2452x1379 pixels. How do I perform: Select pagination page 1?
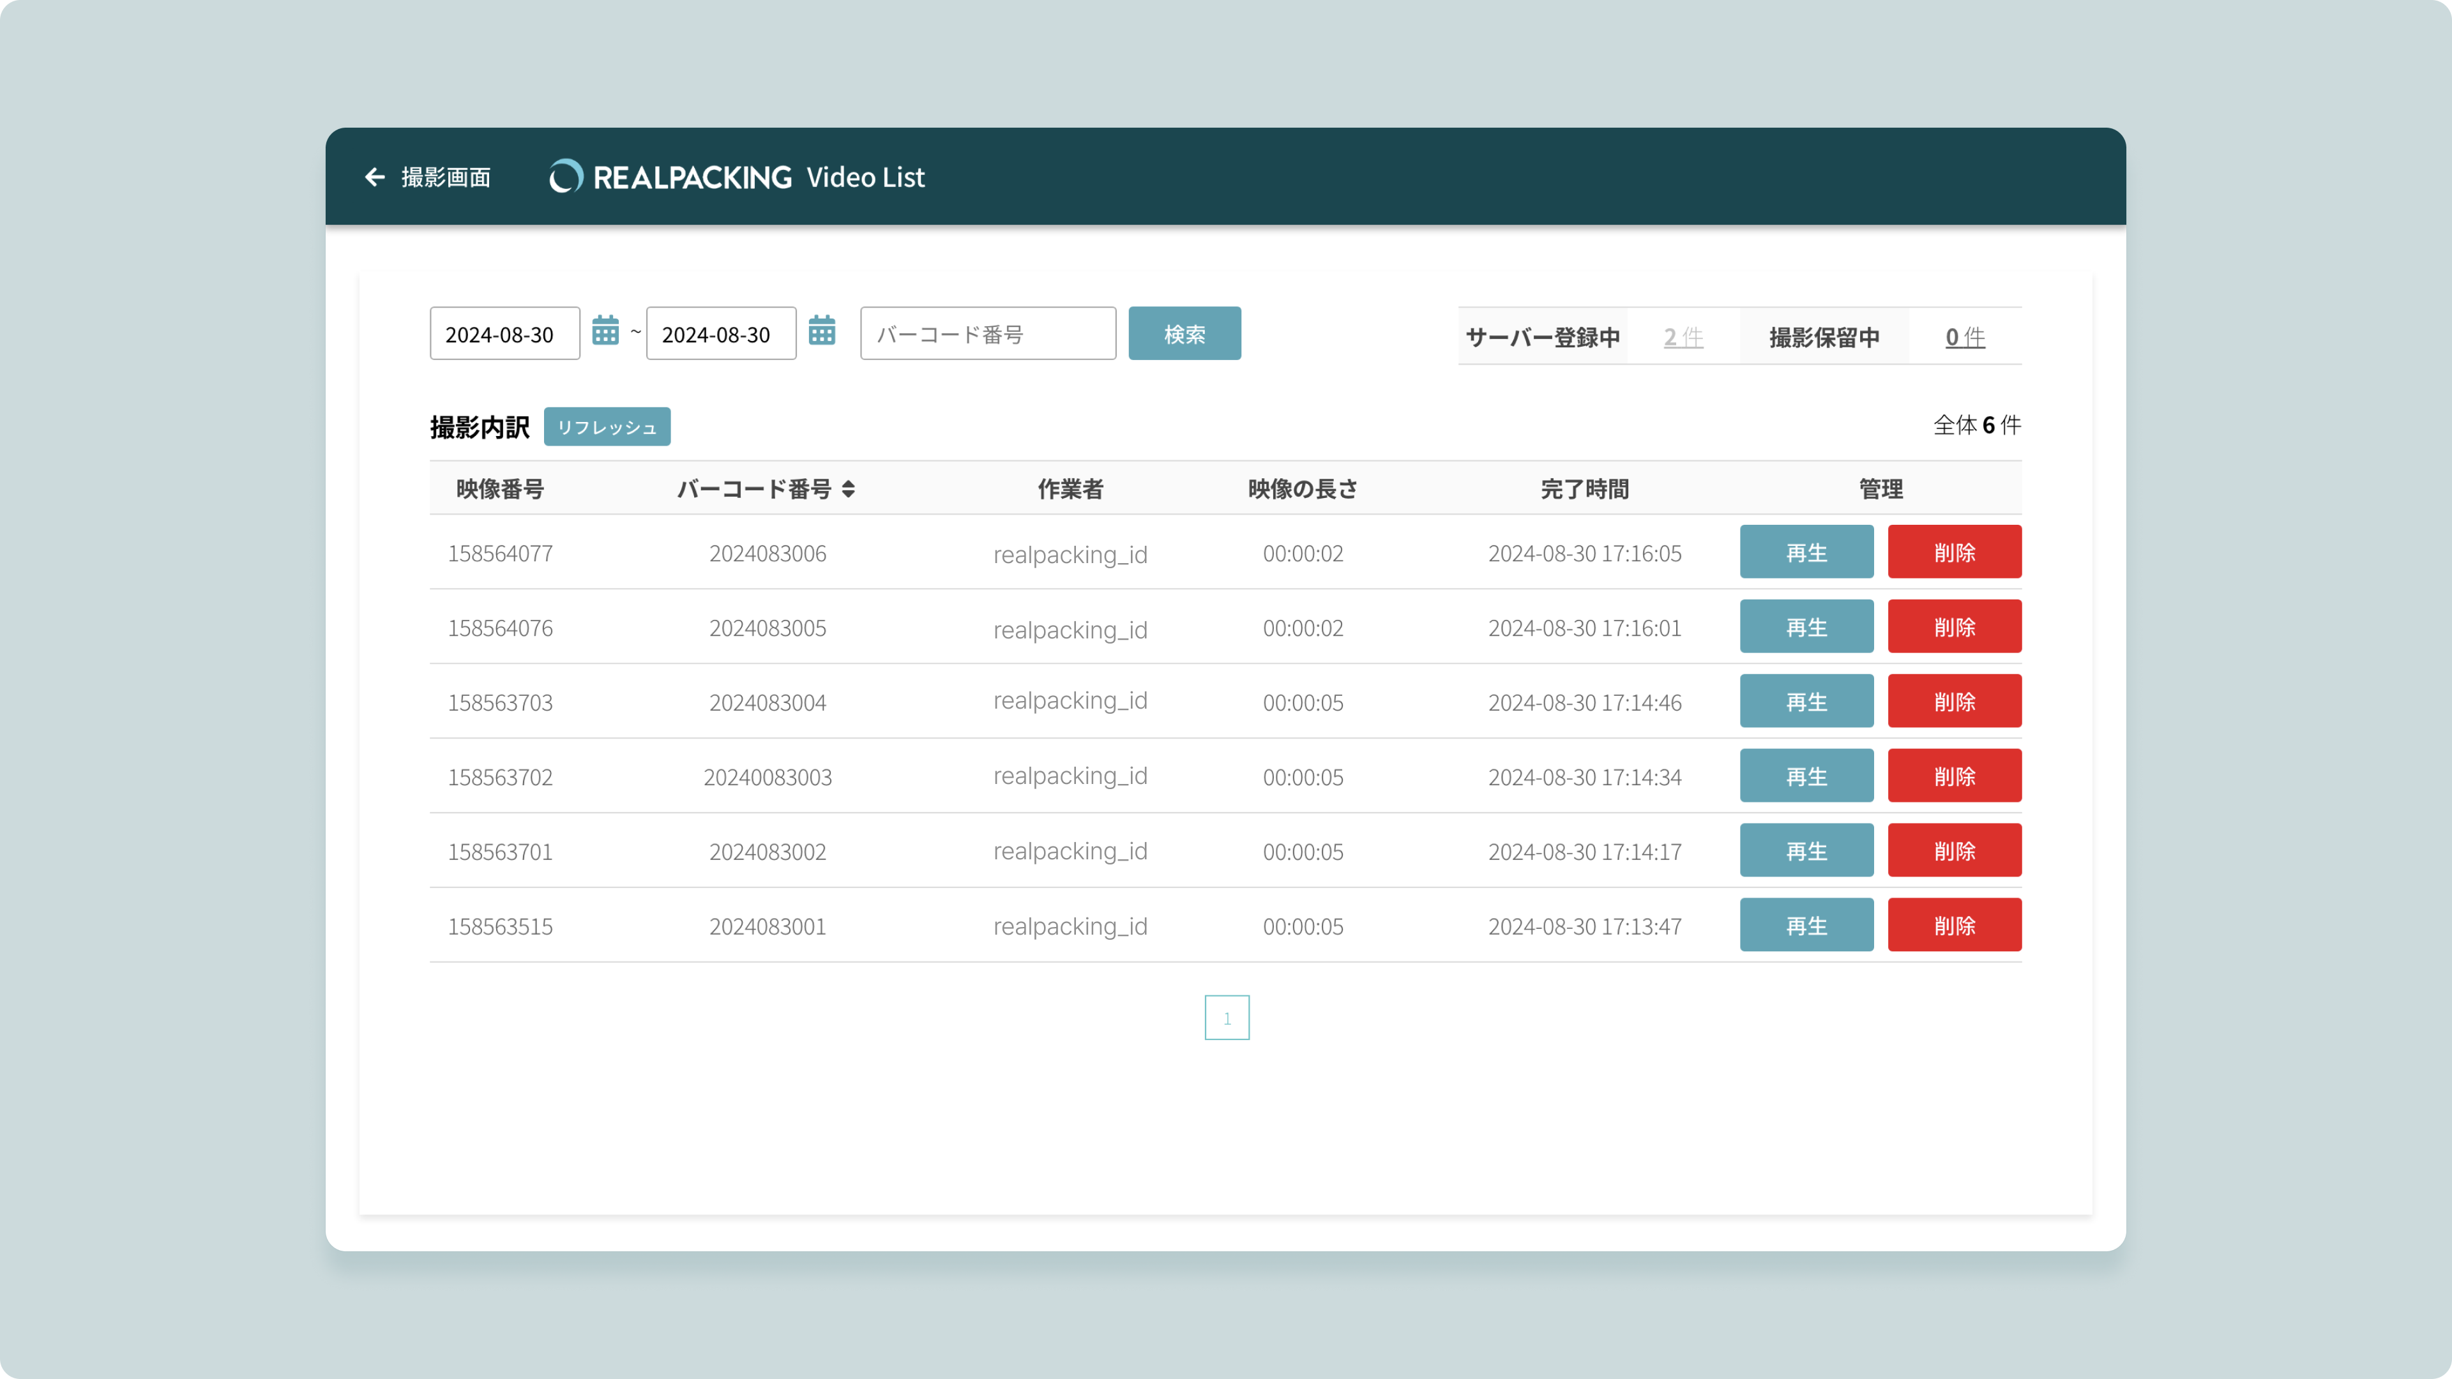click(x=1226, y=1018)
